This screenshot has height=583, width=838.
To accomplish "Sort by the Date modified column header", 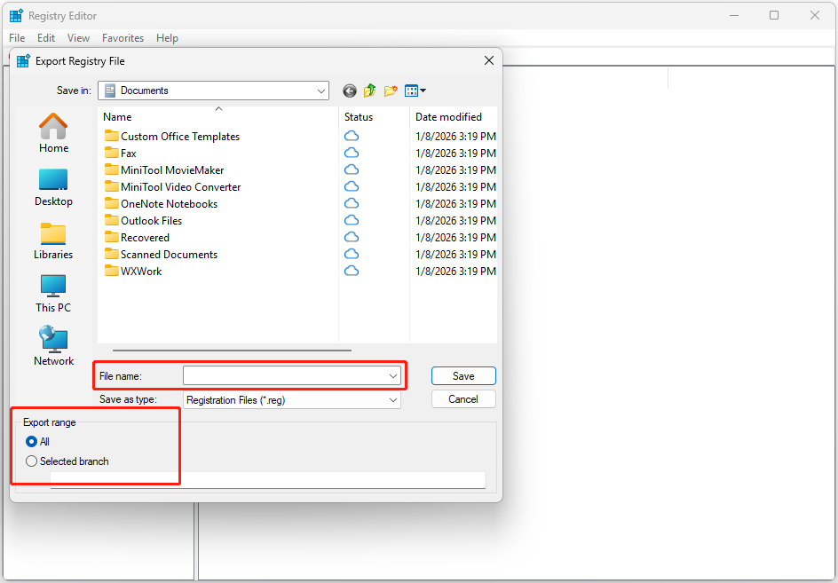I will point(454,117).
